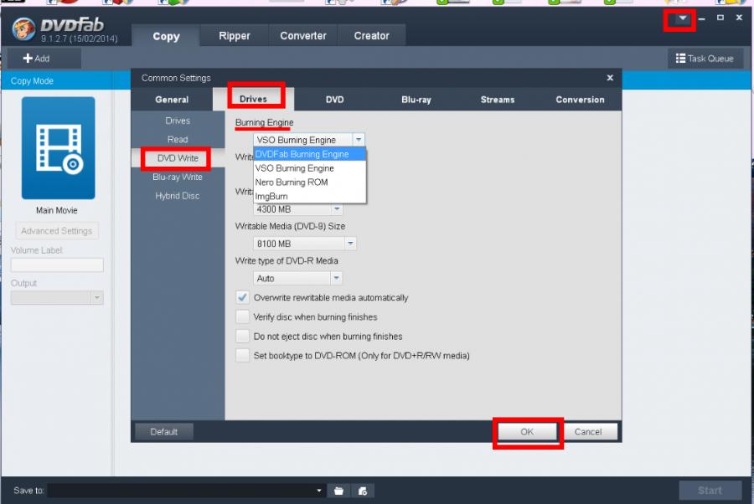Click Cancel in Common Settings

point(588,431)
